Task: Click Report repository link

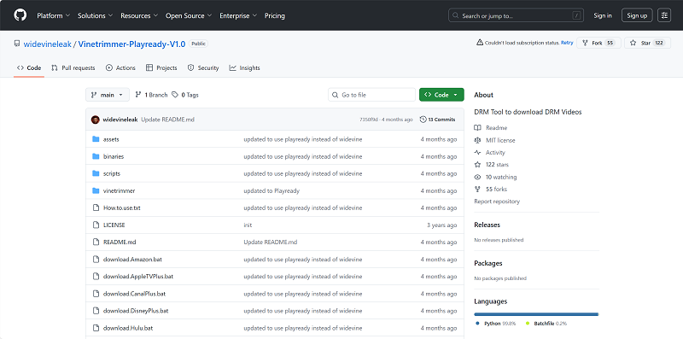Action: coord(497,202)
